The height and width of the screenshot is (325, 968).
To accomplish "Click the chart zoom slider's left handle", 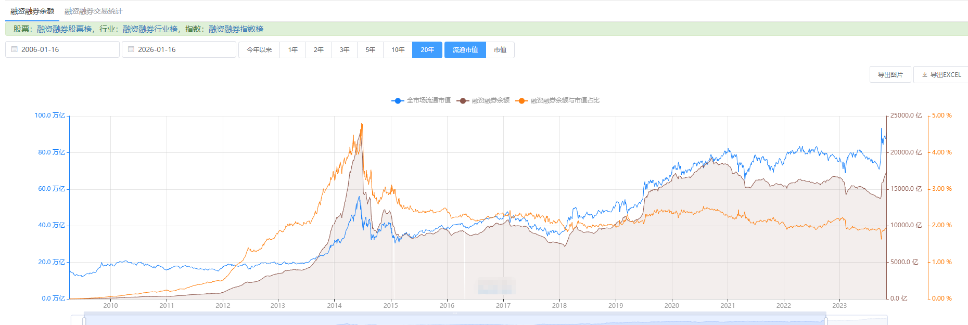I will pyautogui.click(x=84, y=321).
